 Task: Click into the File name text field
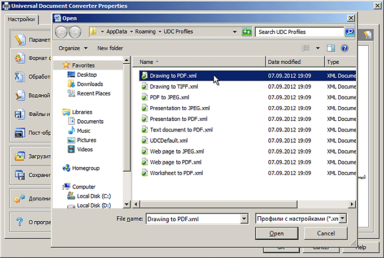pyautogui.click(x=194, y=219)
